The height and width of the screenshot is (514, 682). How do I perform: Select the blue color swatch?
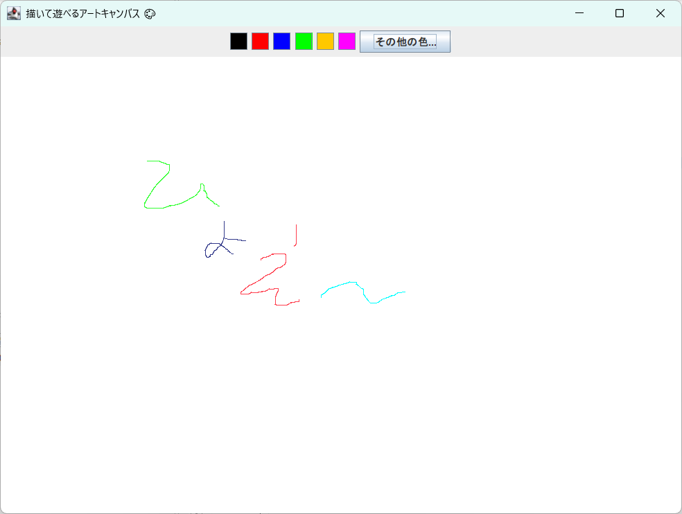[281, 41]
